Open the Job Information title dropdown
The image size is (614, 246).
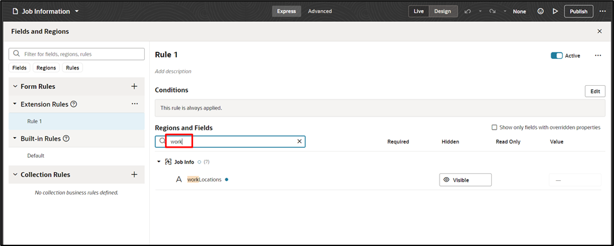77,11
